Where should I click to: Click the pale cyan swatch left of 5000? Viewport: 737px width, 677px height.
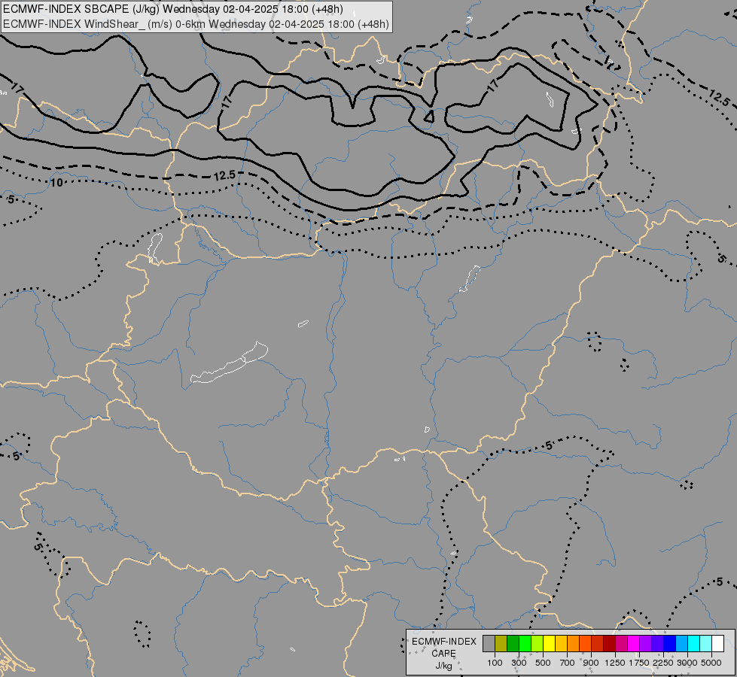coord(706,643)
